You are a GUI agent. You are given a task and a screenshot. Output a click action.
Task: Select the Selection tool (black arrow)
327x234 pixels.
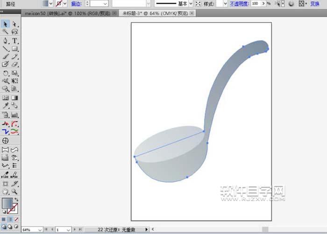tap(6, 24)
